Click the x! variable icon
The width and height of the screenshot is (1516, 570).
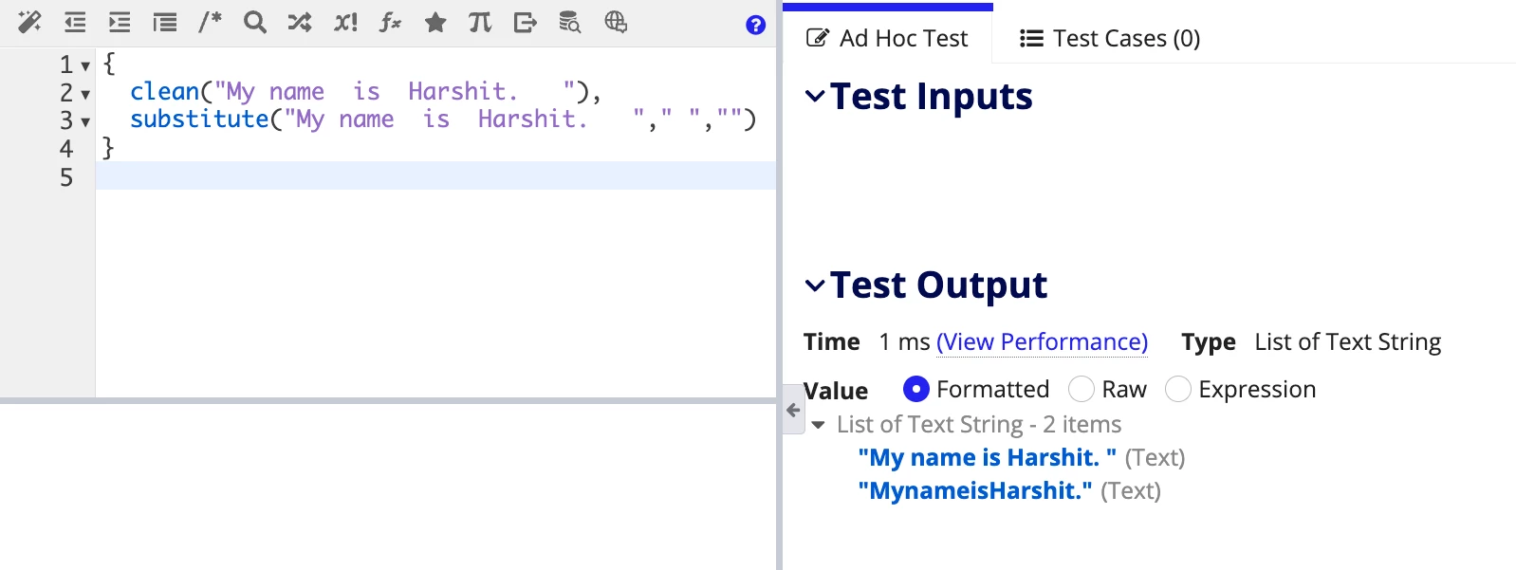point(345,22)
